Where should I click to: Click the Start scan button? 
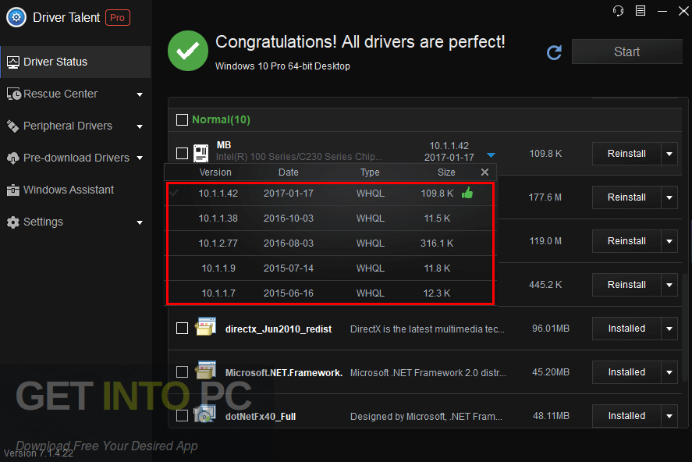626,52
